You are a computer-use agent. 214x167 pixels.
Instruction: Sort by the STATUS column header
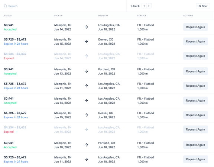point(8,16)
